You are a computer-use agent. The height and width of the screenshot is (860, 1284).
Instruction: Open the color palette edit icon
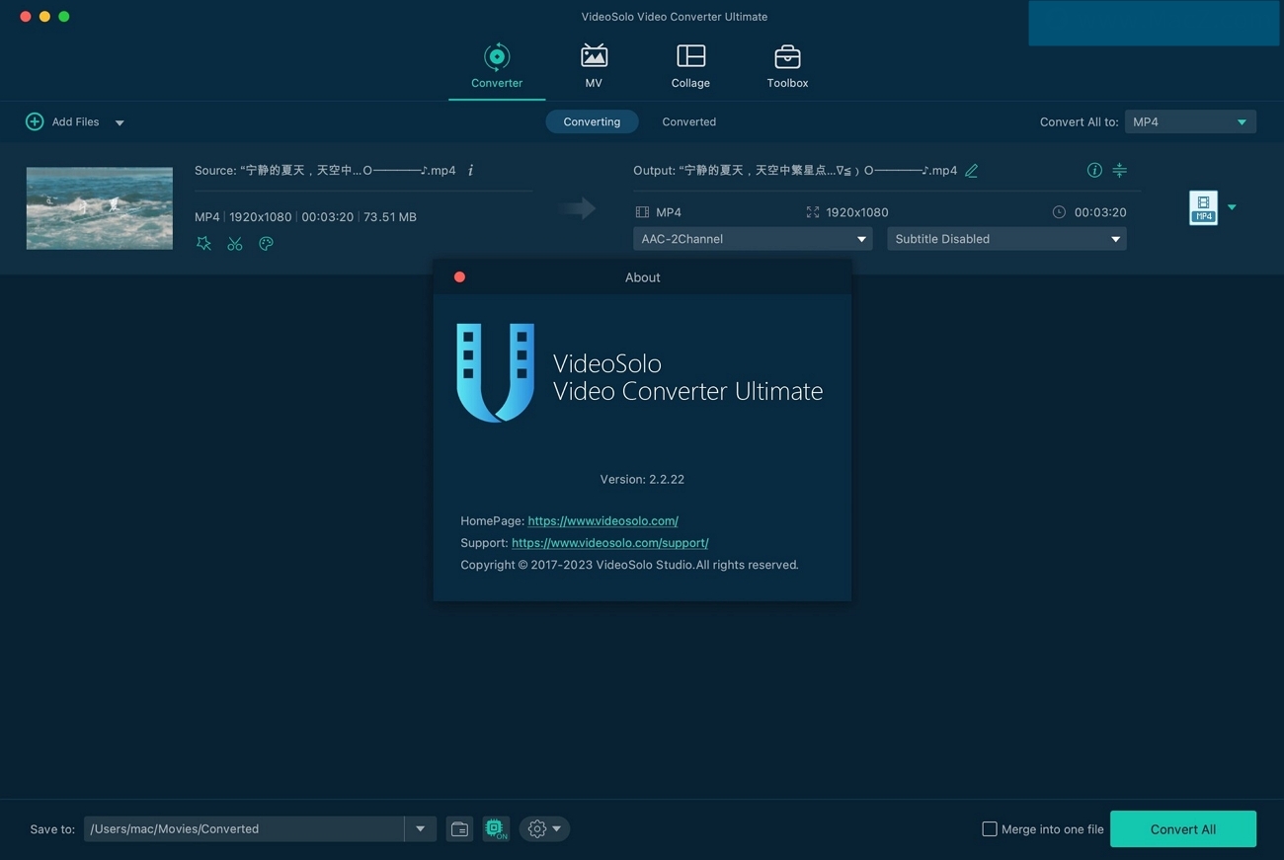(x=266, y=244)
